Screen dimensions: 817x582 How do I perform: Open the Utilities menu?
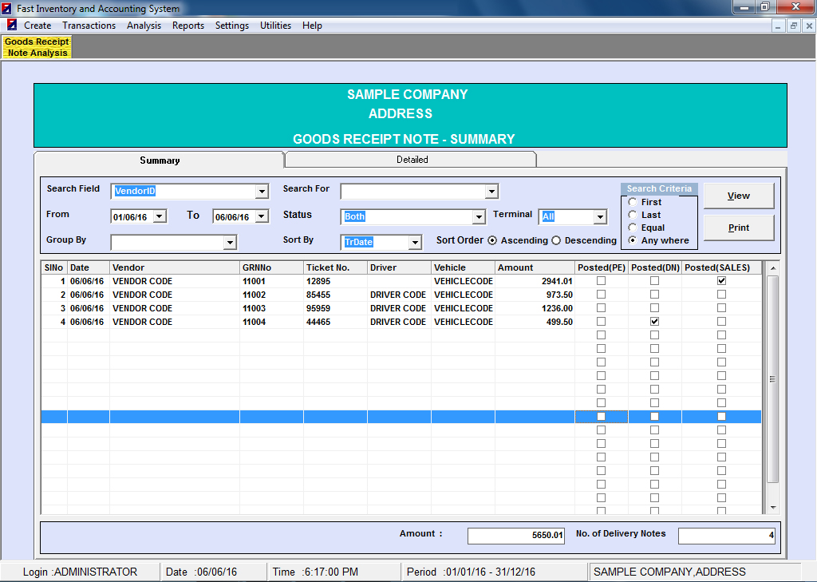pos(275,26)
